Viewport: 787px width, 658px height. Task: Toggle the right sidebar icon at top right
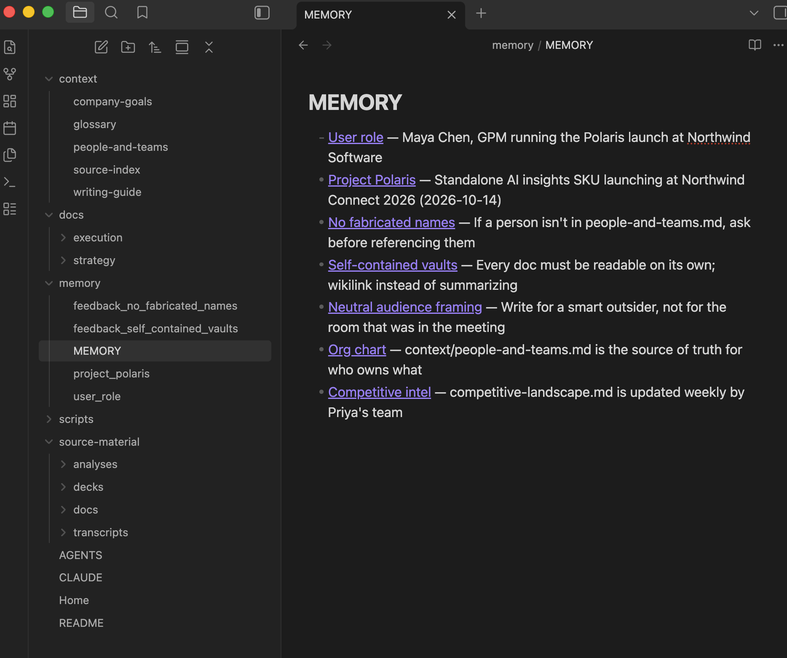pos(780,13)
